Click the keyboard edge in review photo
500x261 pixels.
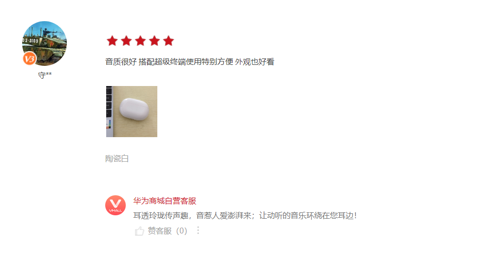(x=109, y=112)
